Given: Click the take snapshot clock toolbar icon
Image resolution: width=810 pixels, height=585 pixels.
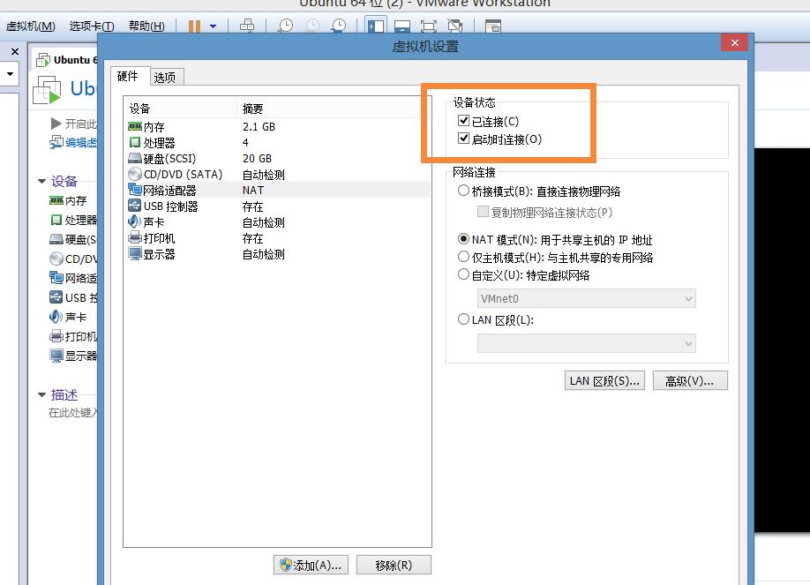Looking at the screenshot, I should coord(284,26).
